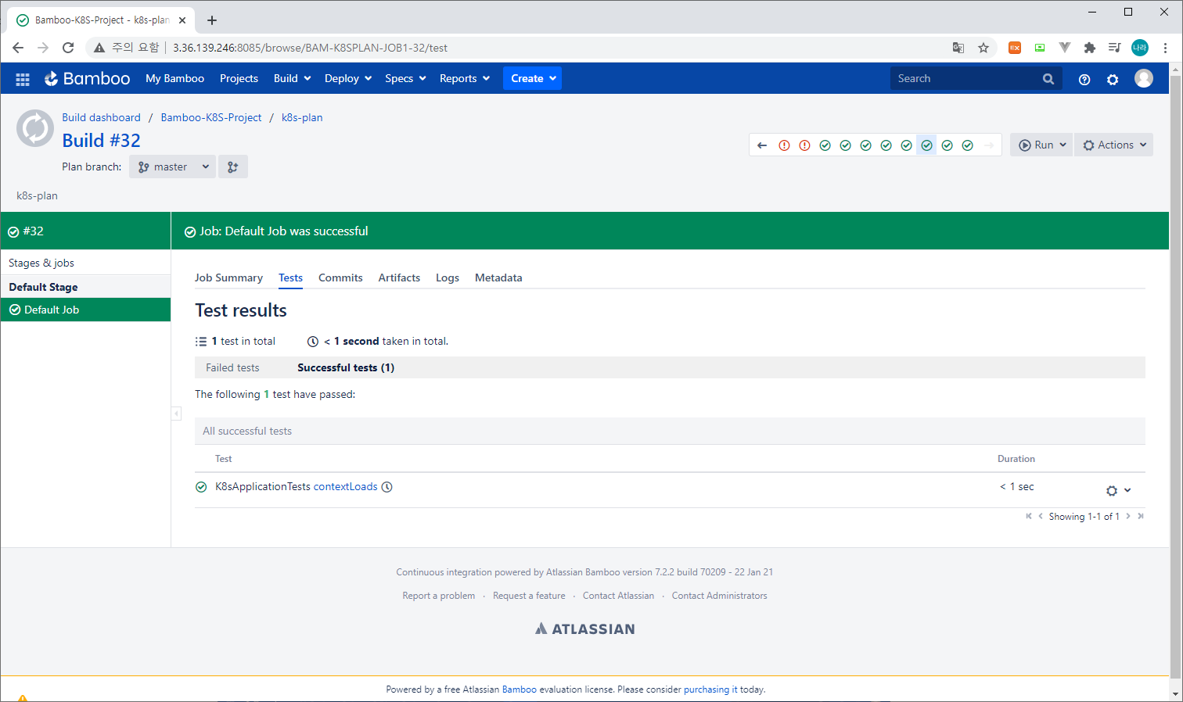Screen dimensions: 1183x702
Task: Open Projects in the navigation
Action: (x=239, y=78)
